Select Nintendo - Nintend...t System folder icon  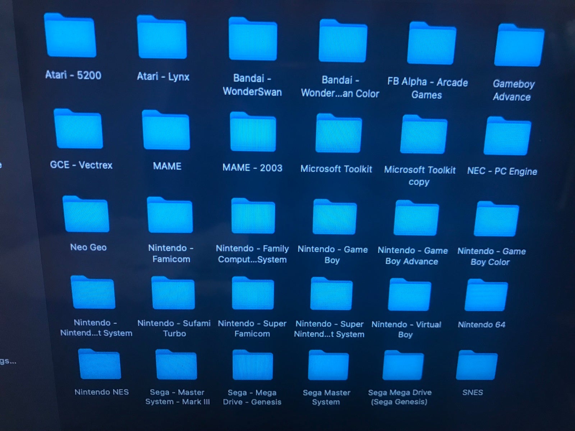pyautogui.click(x=93, y=292)
